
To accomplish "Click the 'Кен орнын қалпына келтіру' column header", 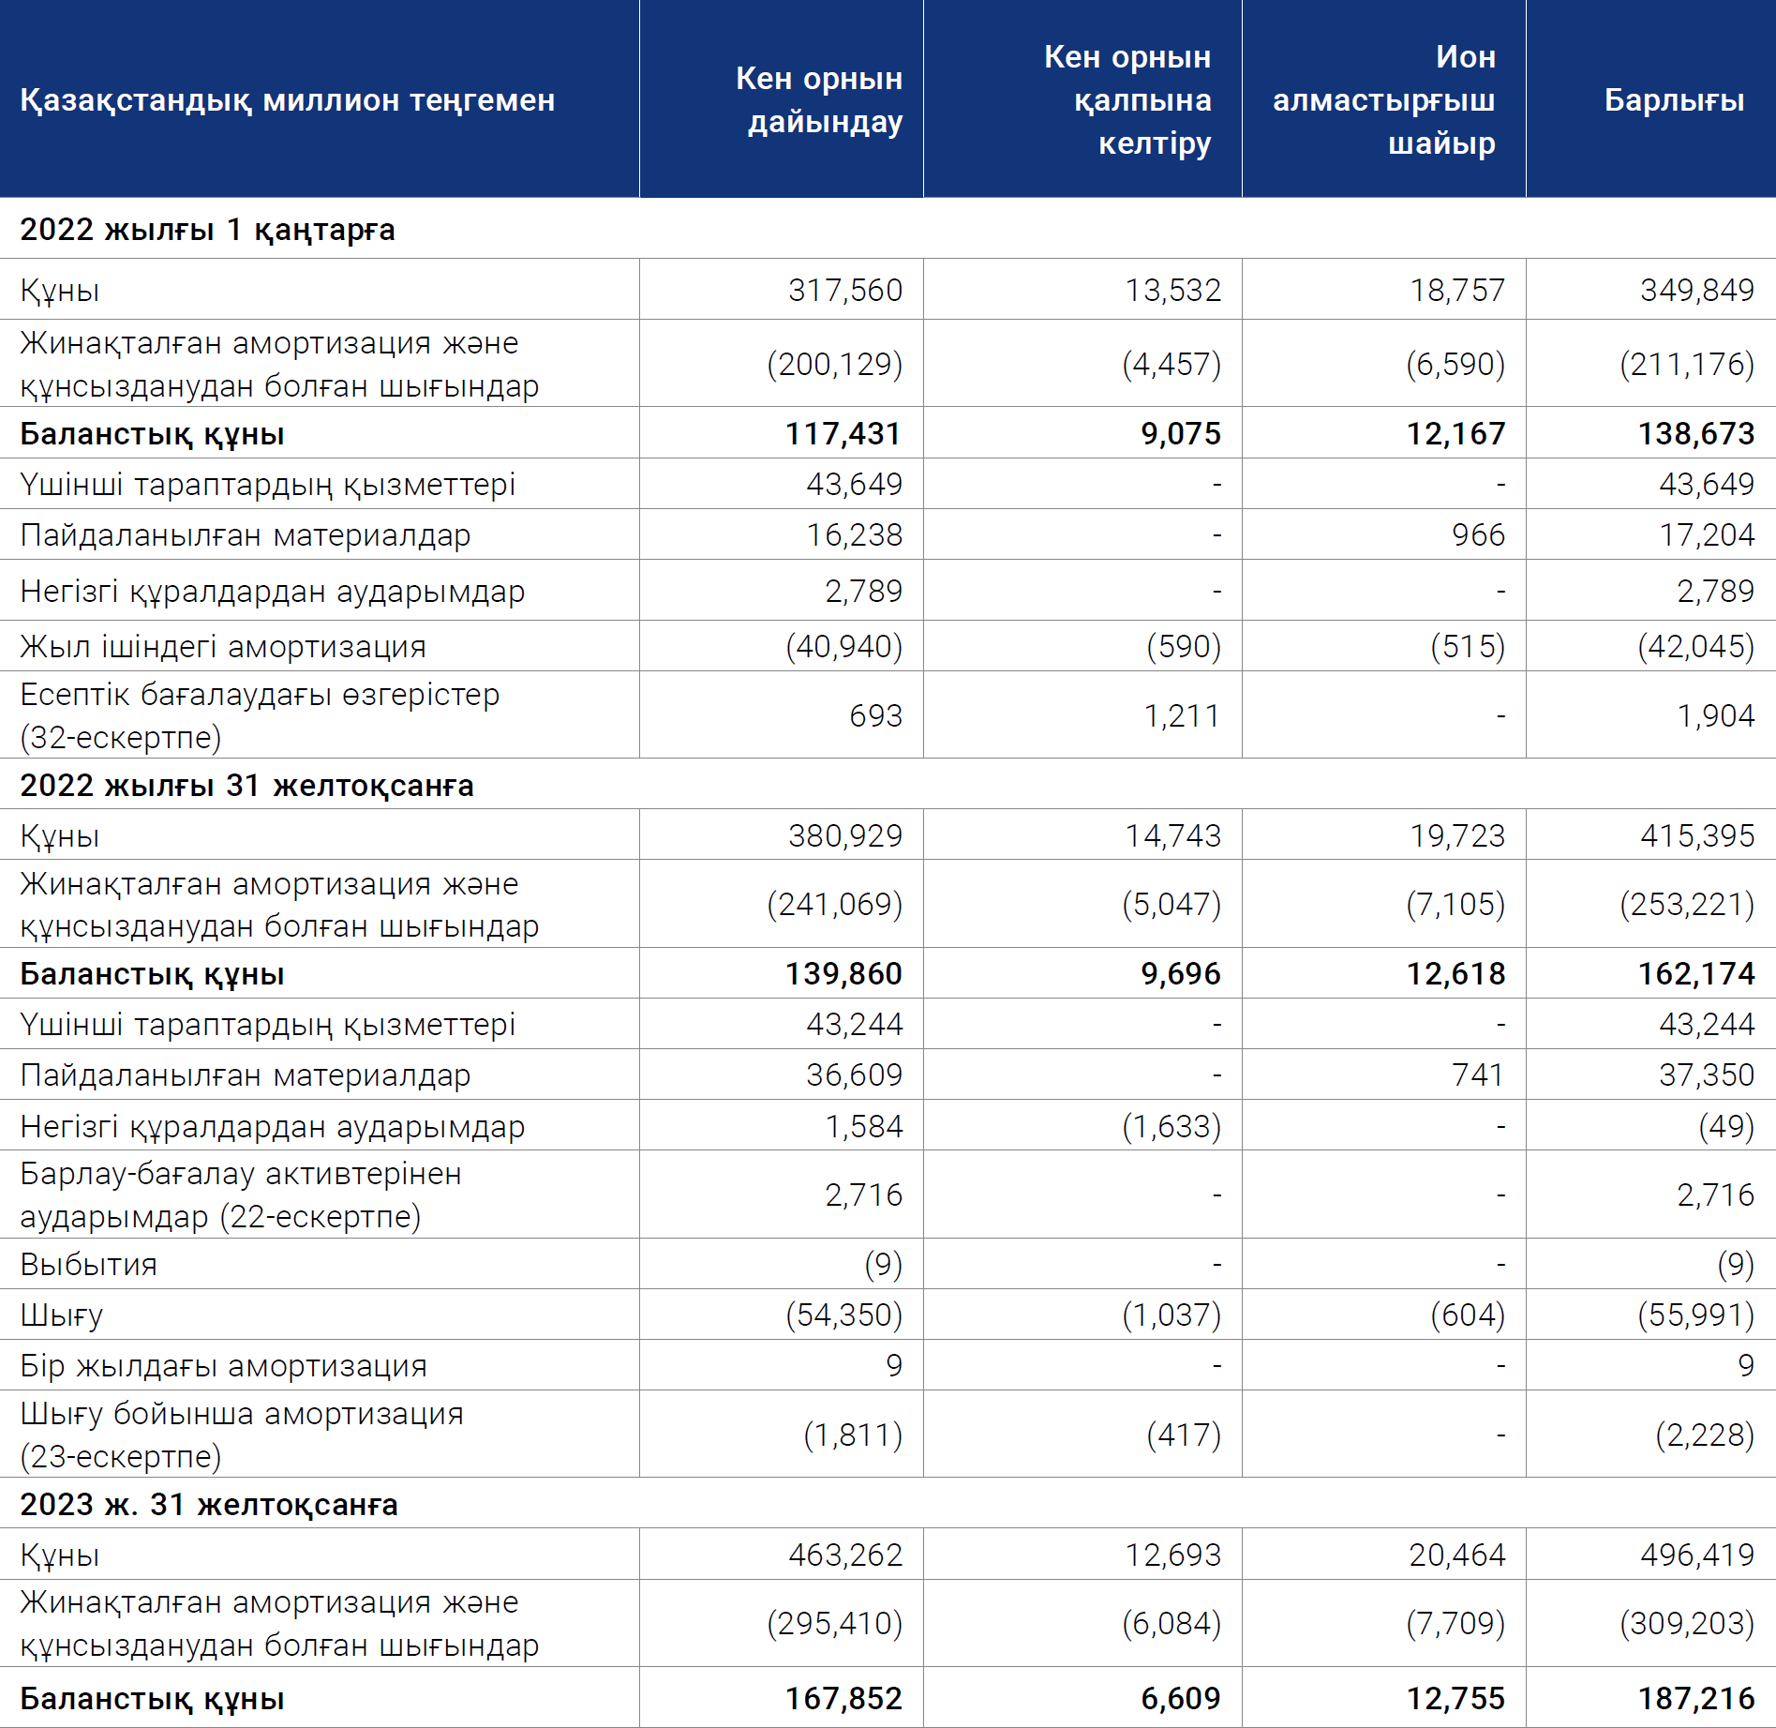I will [x=1127, y=100].
